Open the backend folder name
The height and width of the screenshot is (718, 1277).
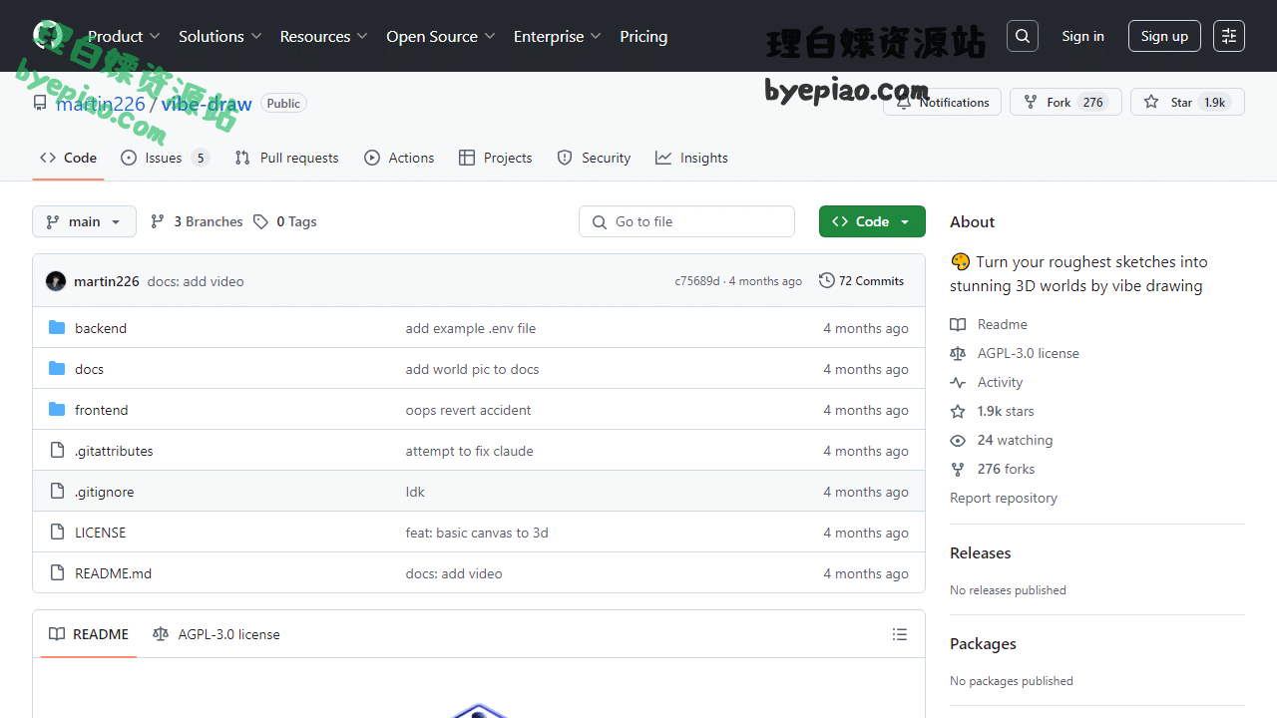pos(101,328)
